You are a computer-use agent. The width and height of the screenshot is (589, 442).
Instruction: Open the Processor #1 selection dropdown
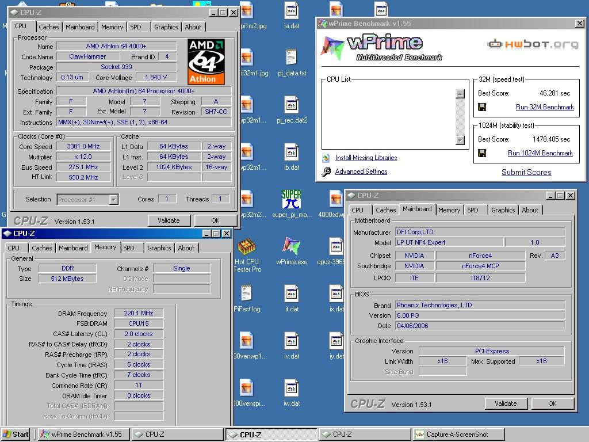114,200
